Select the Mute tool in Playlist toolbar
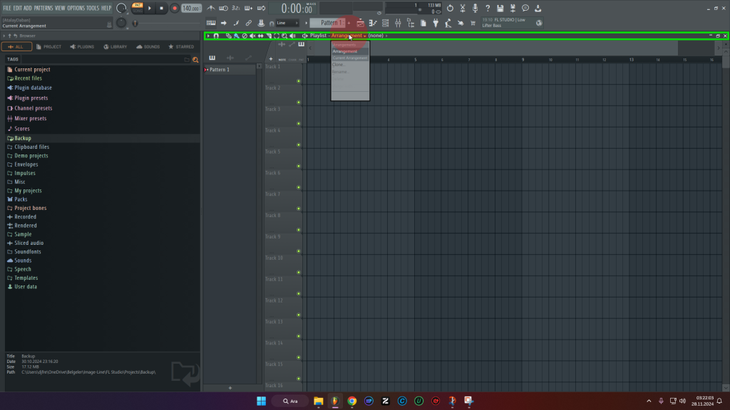This screenshot has width=730, height=410. [x=252, y=36]
